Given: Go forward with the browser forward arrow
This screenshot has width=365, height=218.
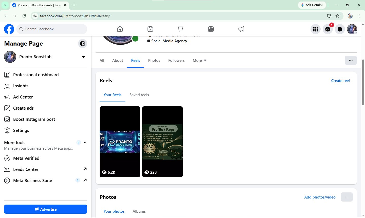Looking at the screenshot, I should [15, 16].
